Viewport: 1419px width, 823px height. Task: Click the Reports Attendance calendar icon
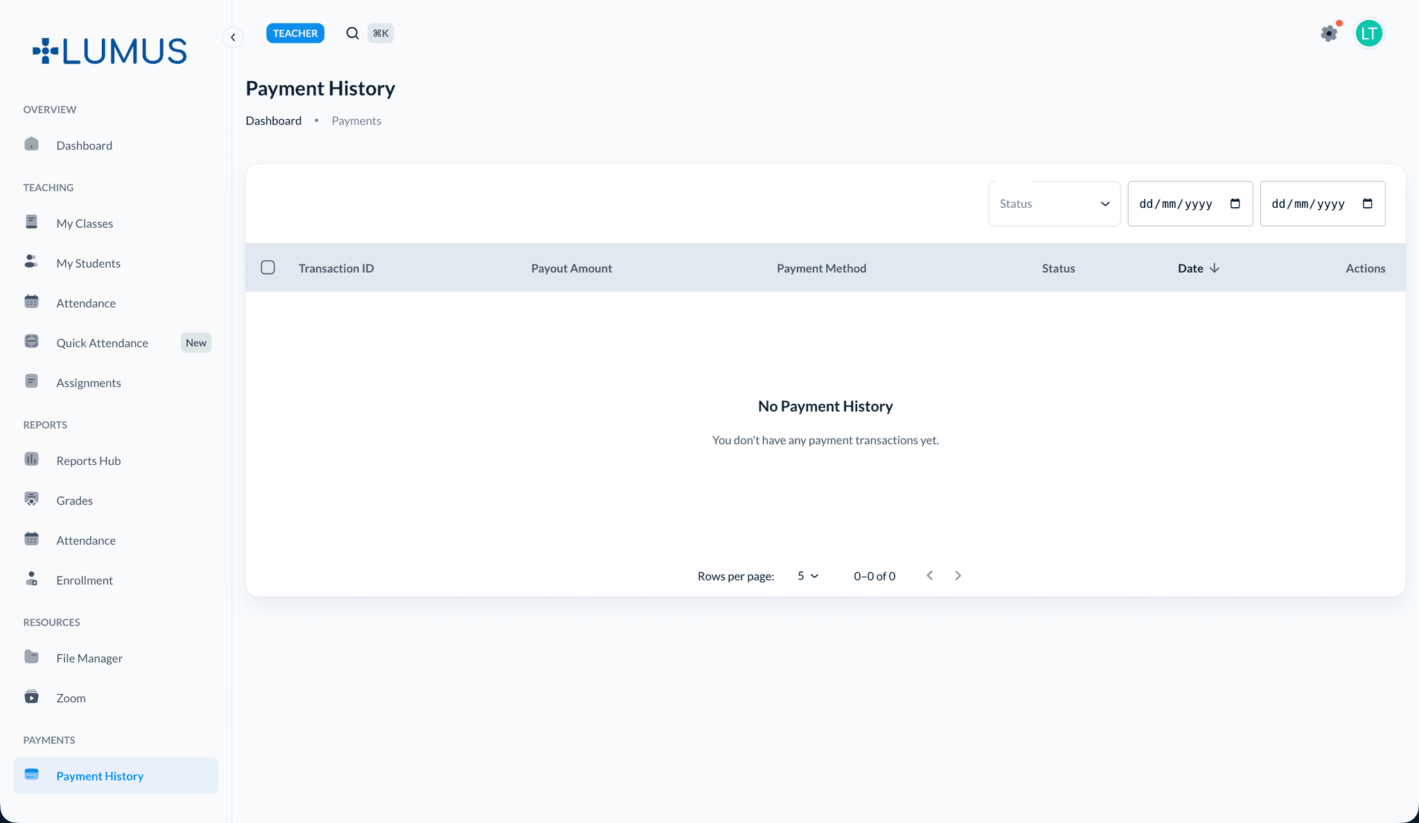point(31,538)
